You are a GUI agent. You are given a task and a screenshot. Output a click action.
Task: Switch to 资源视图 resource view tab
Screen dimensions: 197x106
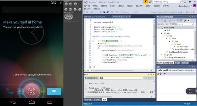pos(185,63)
